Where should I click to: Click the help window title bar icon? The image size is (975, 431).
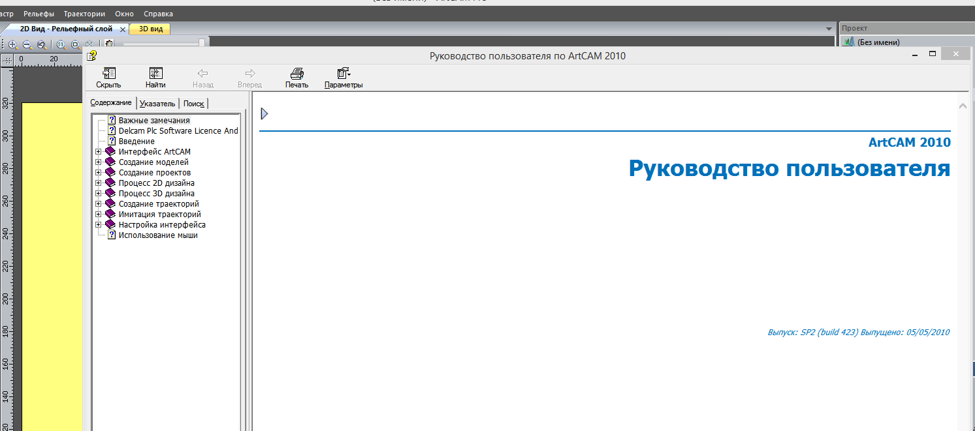pyautogui.click(x=92, y=55)
